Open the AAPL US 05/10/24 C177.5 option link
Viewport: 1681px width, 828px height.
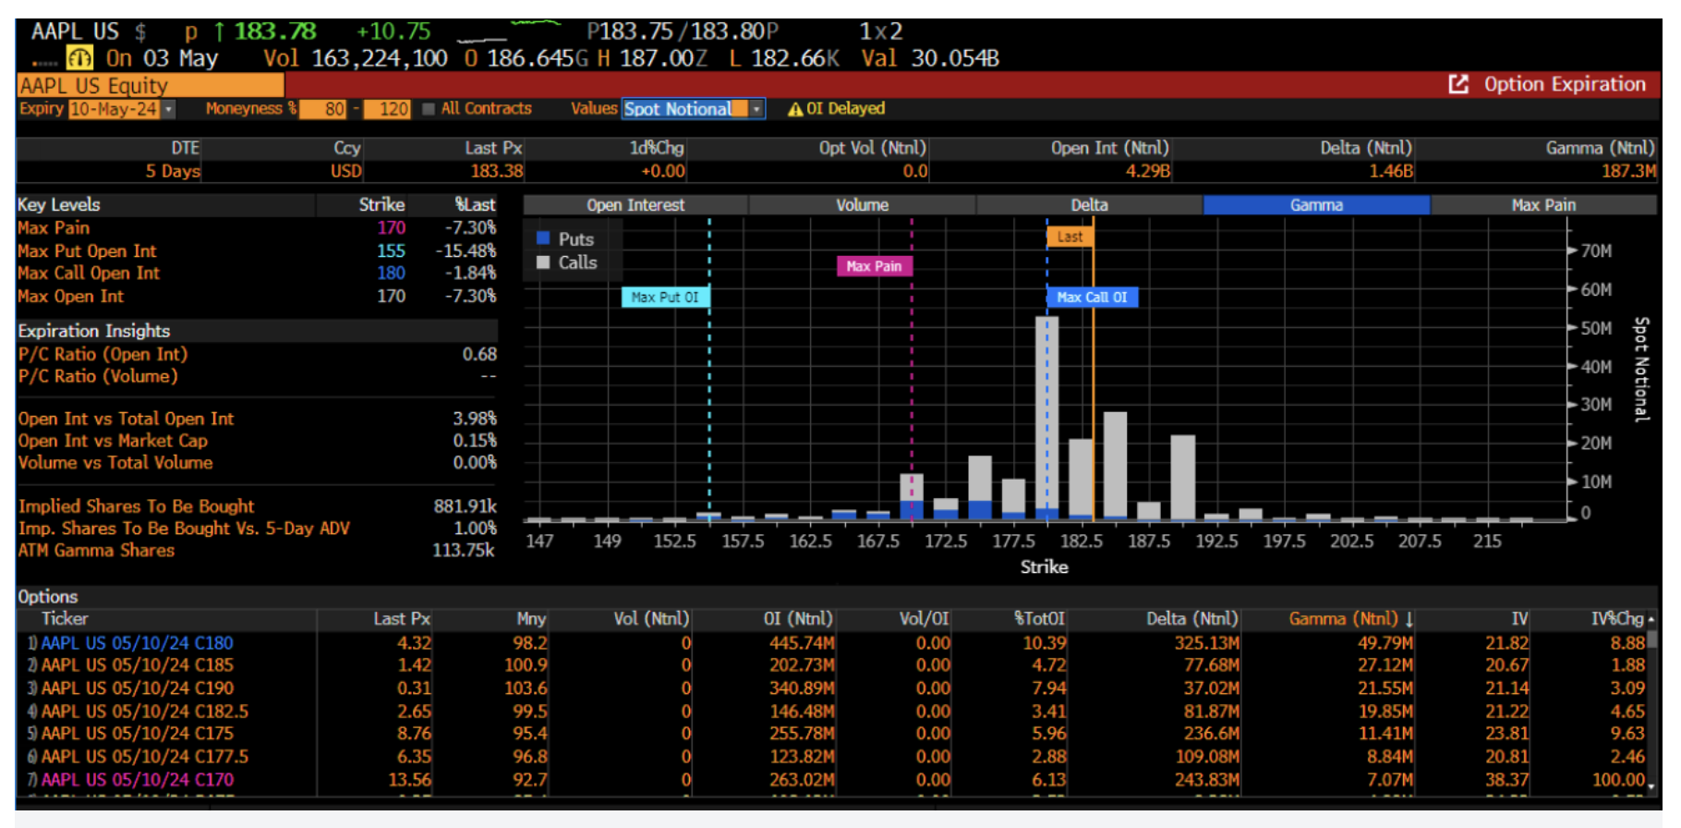[x=144, y=757]
